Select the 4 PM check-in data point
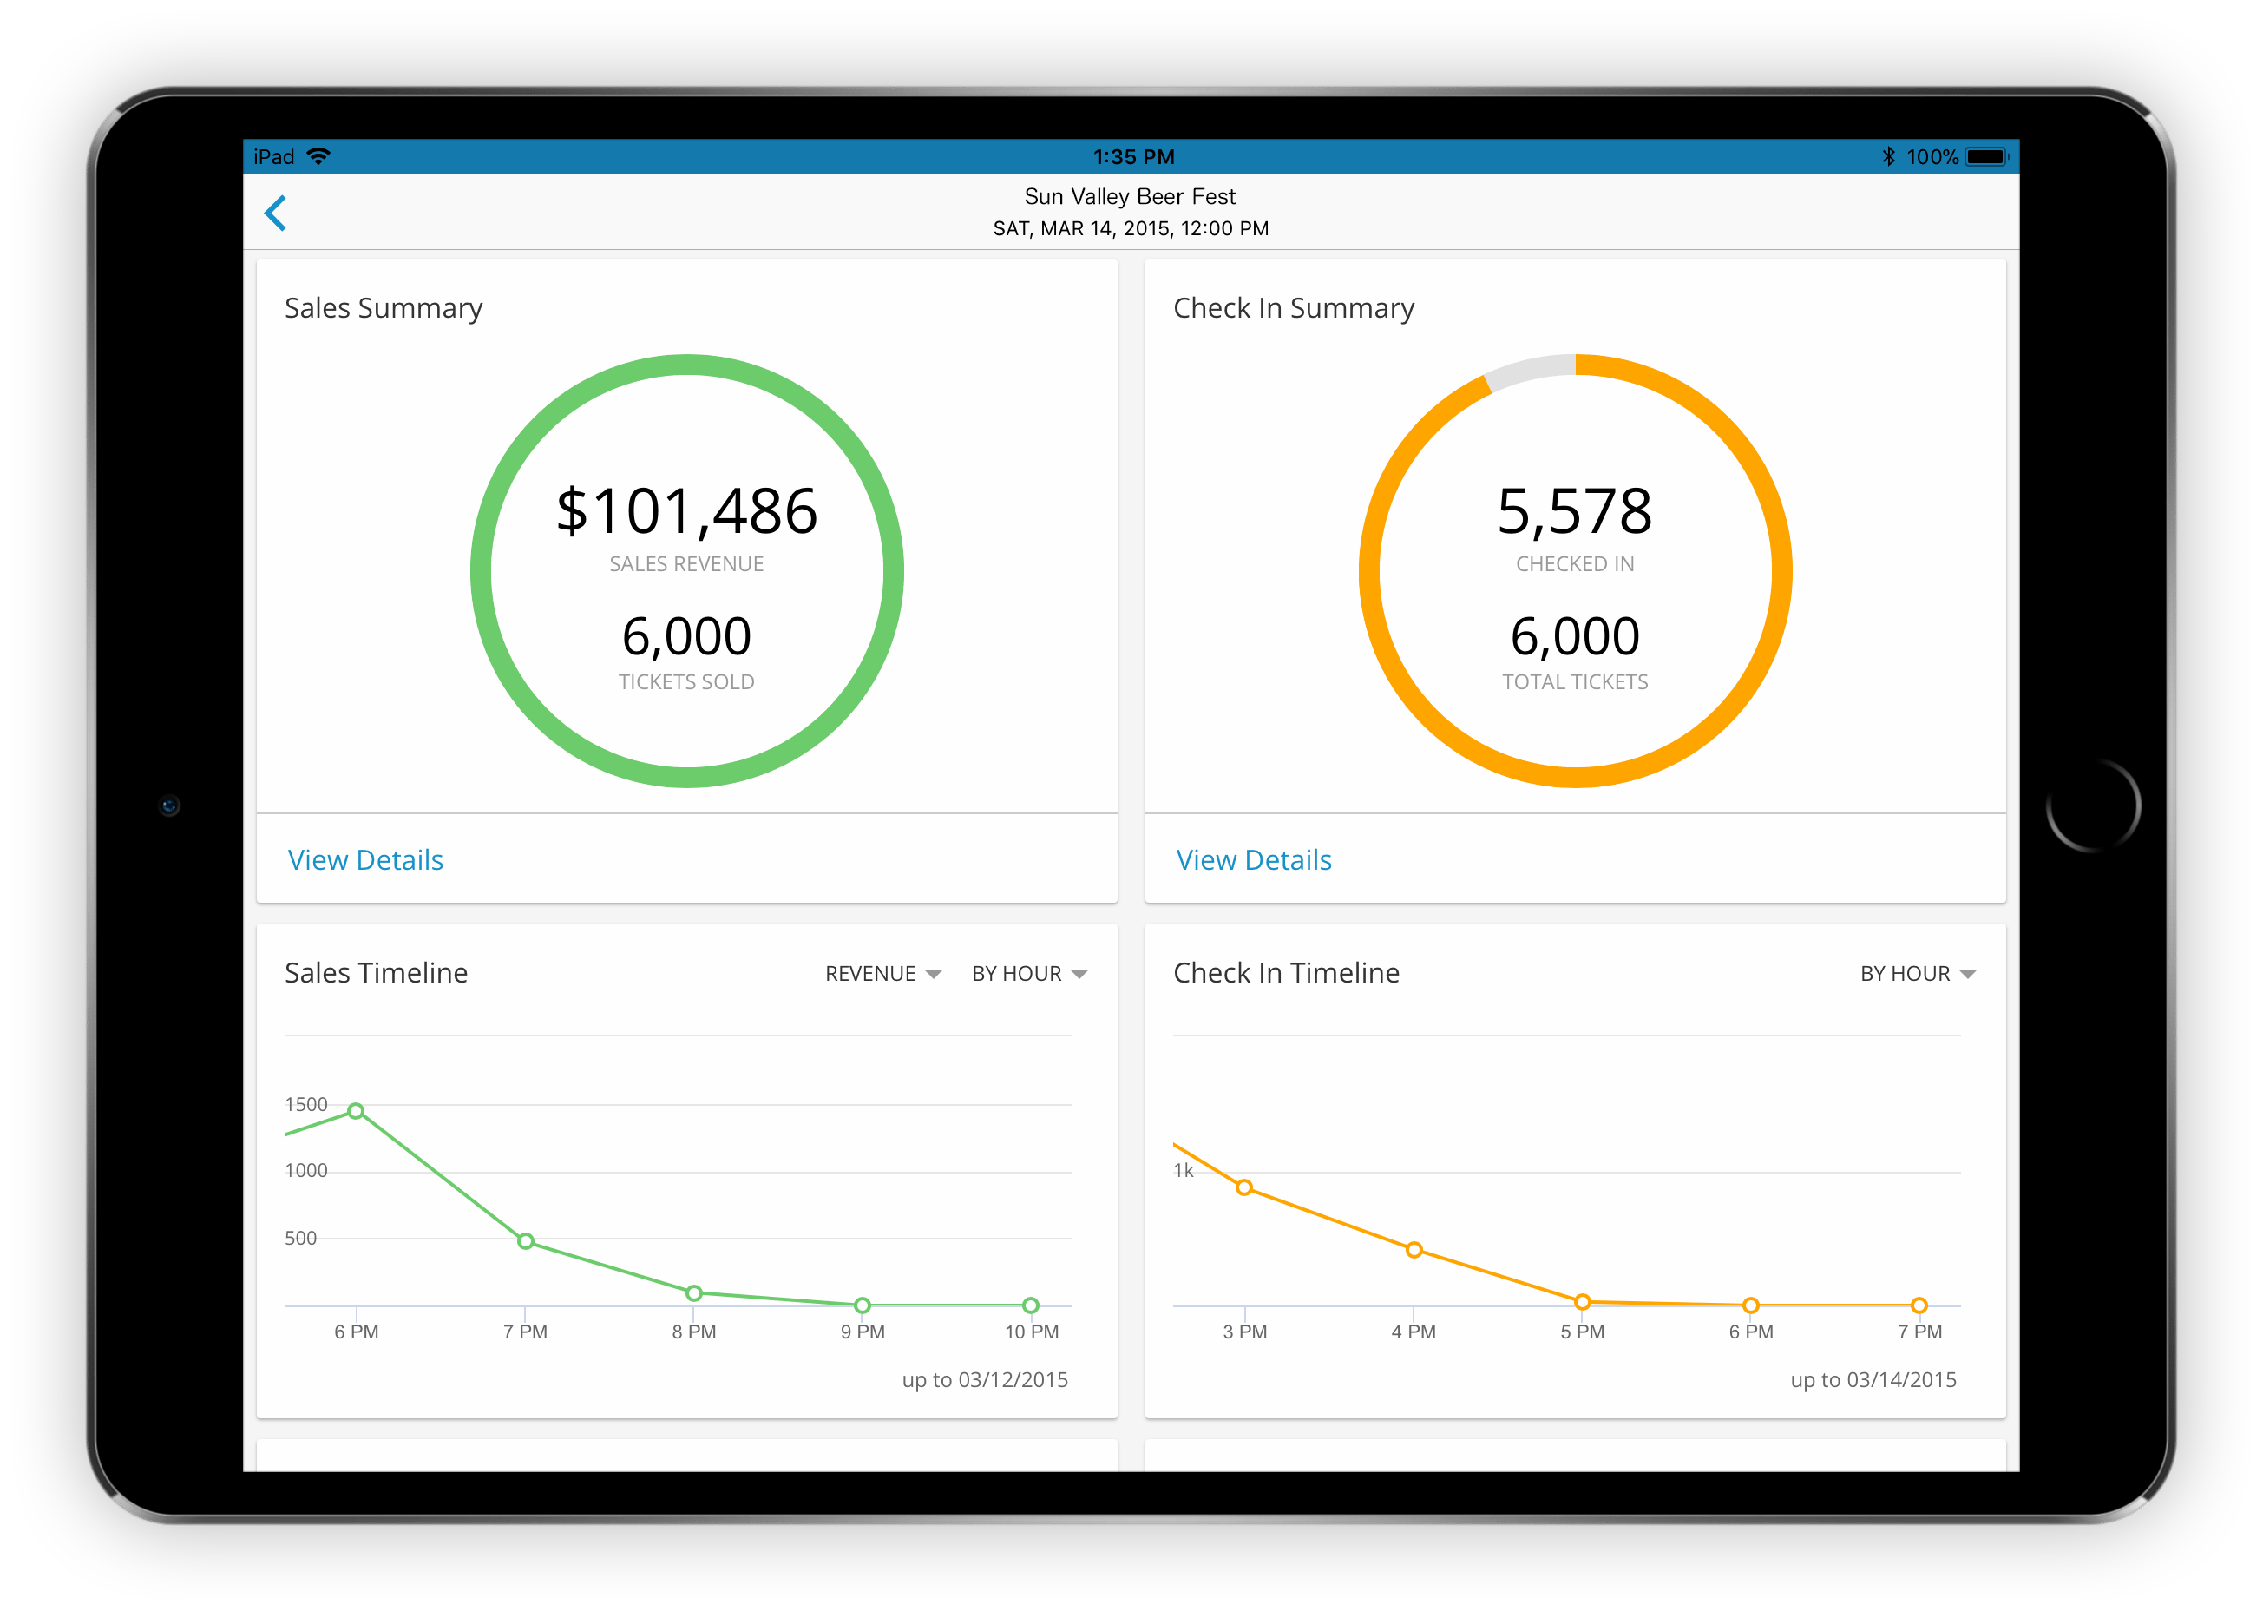Viewport: 2263px width, 1611px height. 1414,1250
